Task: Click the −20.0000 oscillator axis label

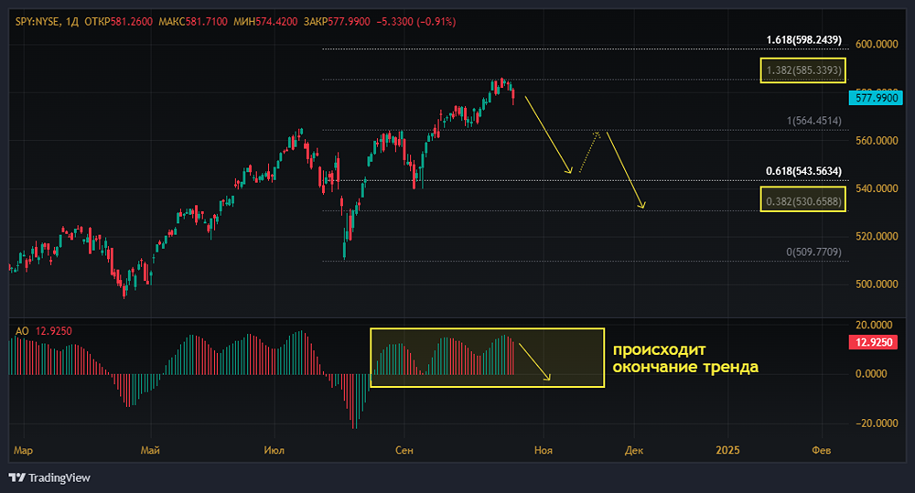Action: [x=877, y=423]
